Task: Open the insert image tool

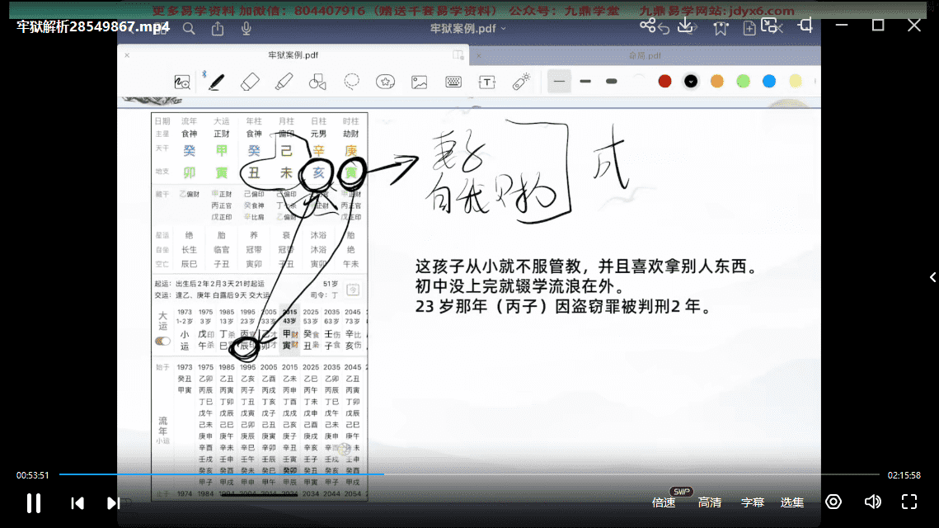Action: tap(419, 82)
